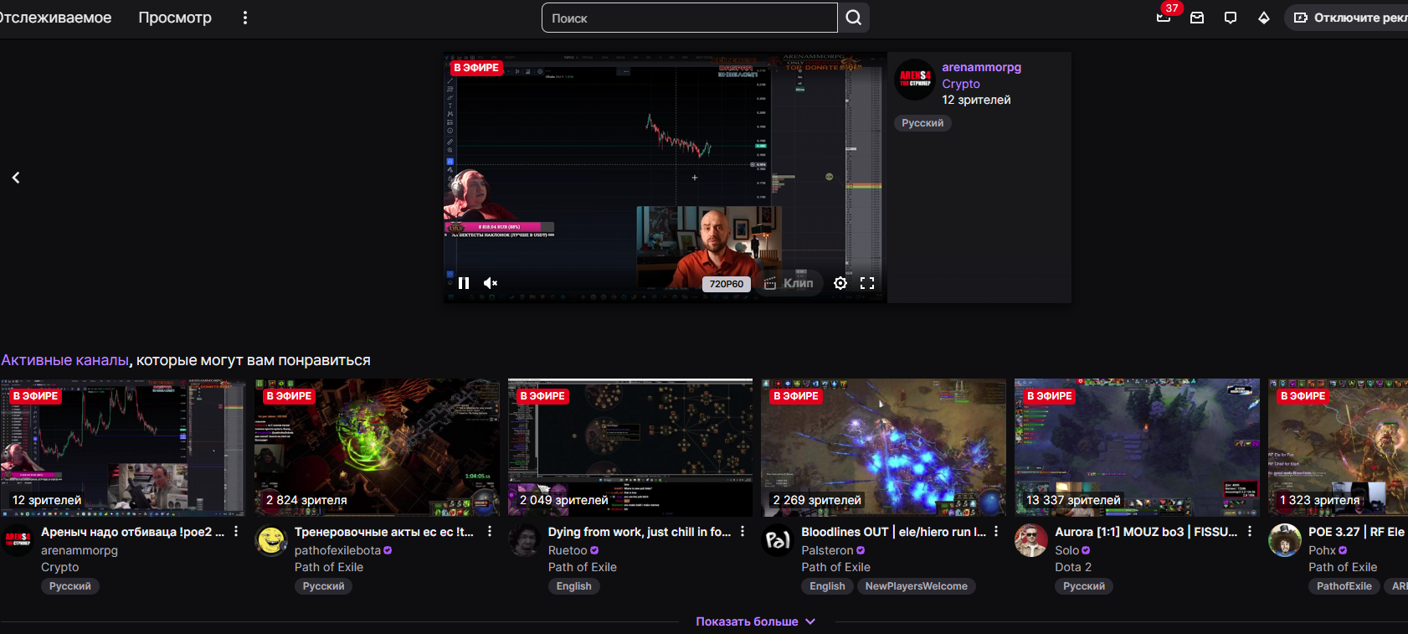This screenshot has height=634, width=1408.
Task: Go to previous stream in carousel
Action: pos(16,178)
